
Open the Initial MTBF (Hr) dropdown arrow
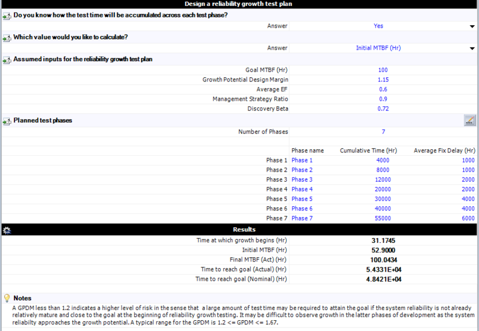[x=472, y=49]
